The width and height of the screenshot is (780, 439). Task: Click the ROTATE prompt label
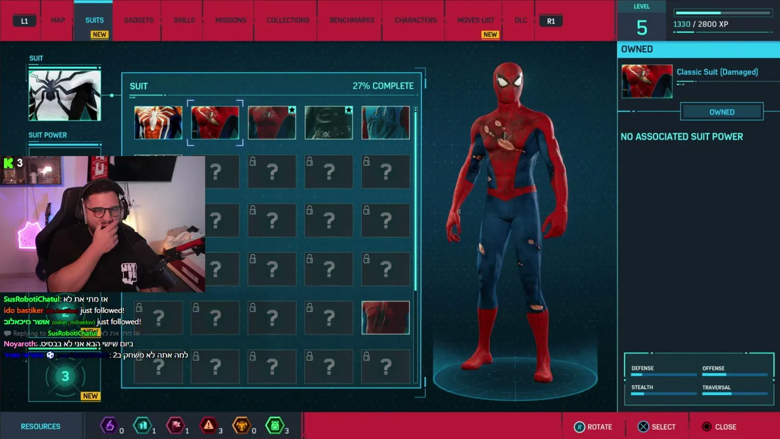[x=600, y=427]
